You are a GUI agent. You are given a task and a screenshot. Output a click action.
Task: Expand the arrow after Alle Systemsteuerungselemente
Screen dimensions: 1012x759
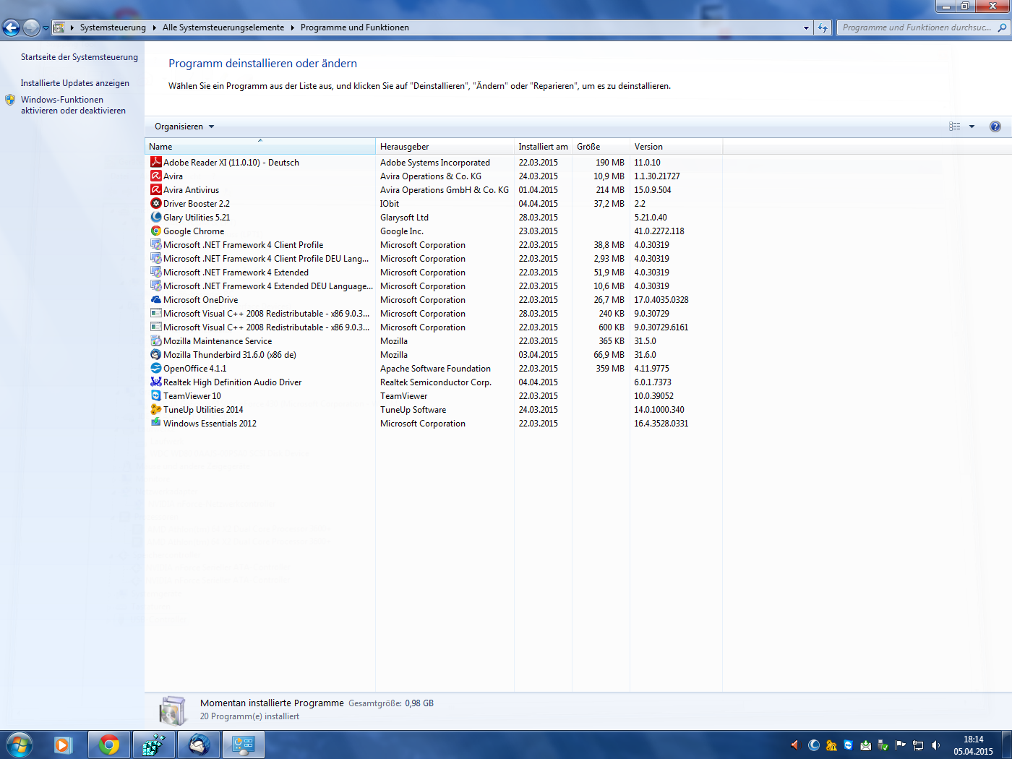293,27
